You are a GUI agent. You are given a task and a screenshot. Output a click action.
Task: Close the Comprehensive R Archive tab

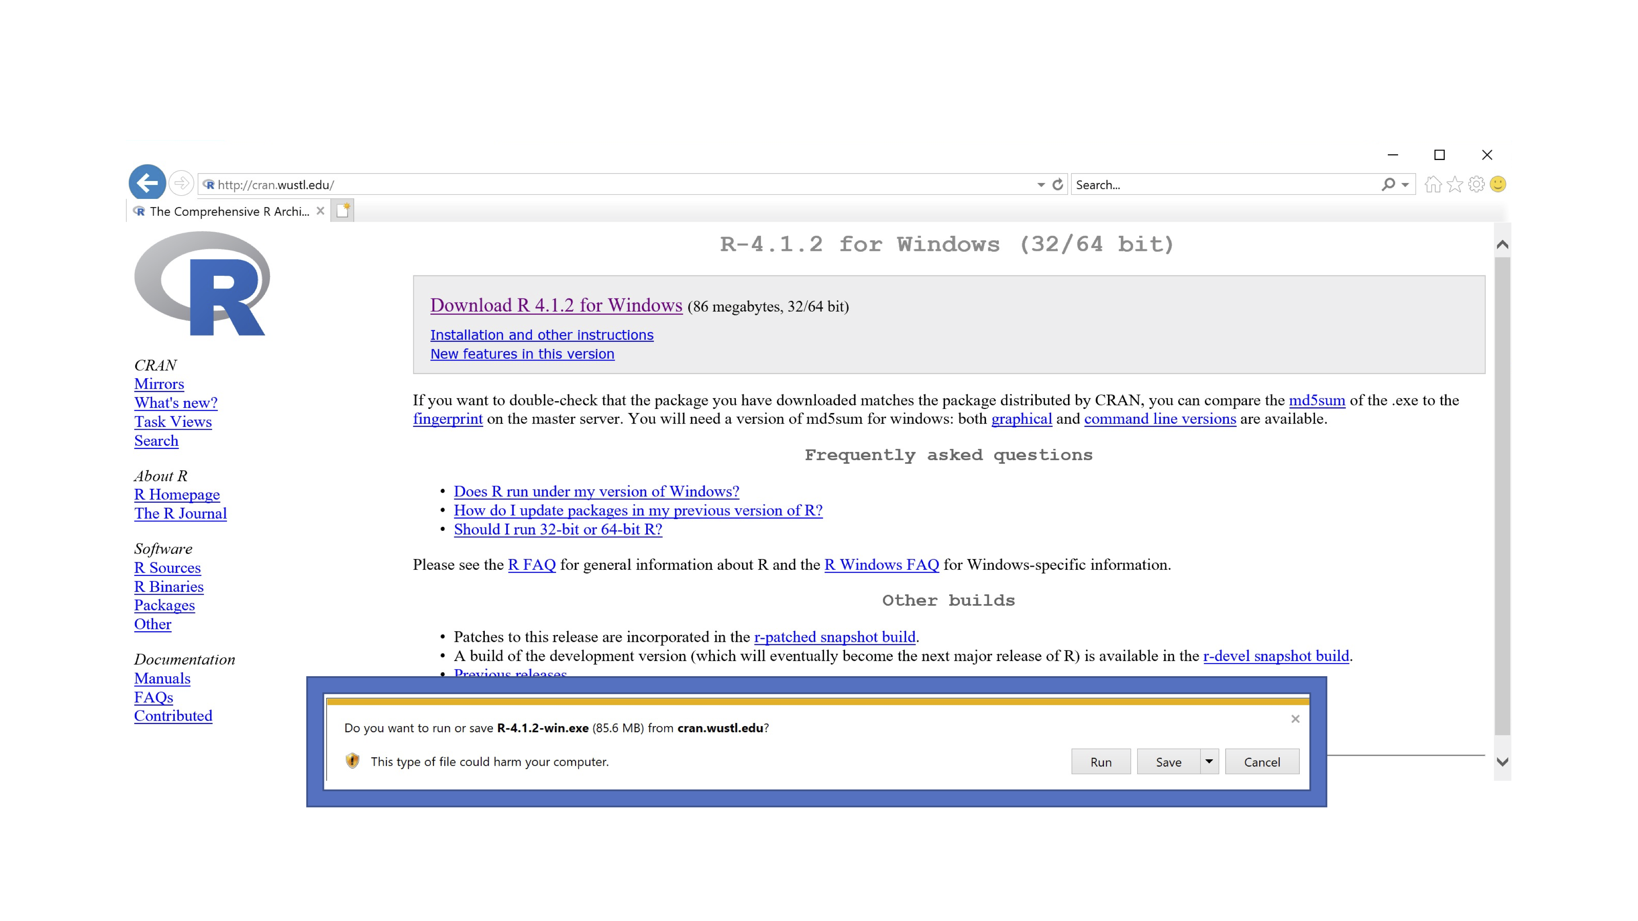tap(321, 211)
